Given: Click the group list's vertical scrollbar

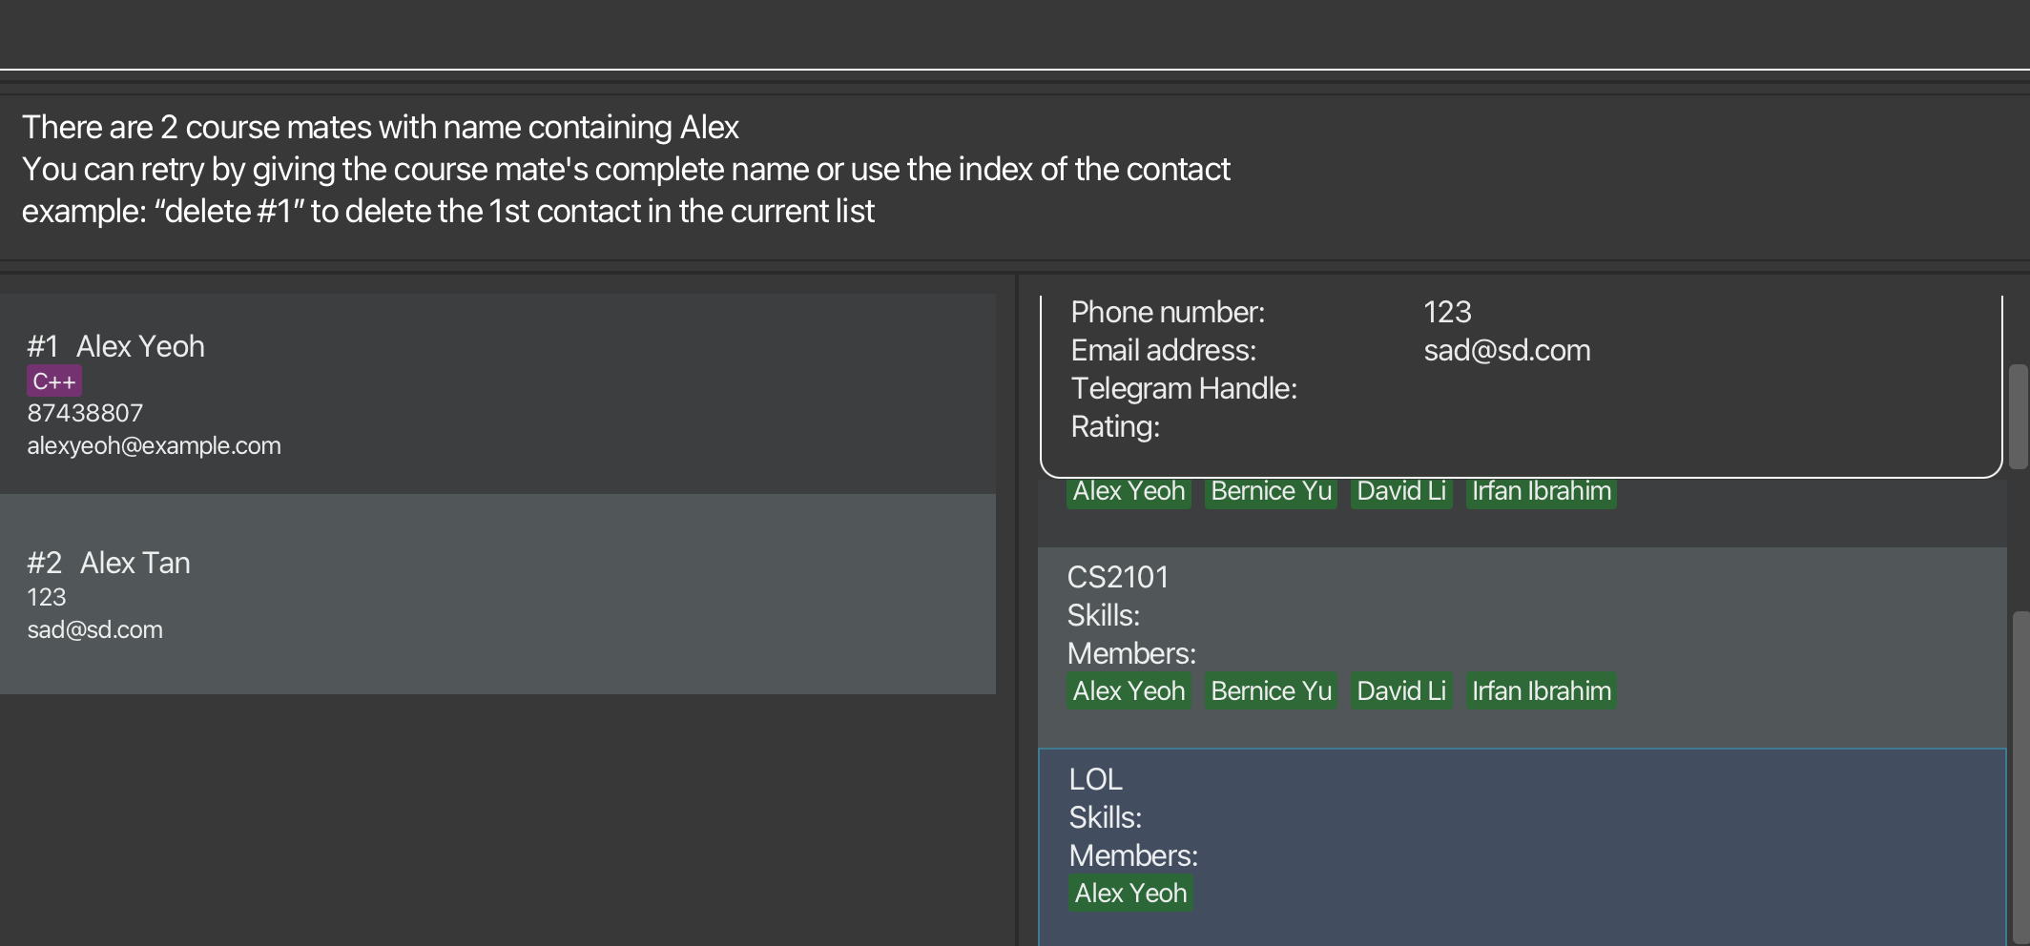Looking at the screenshot, I should [2020, 763].
